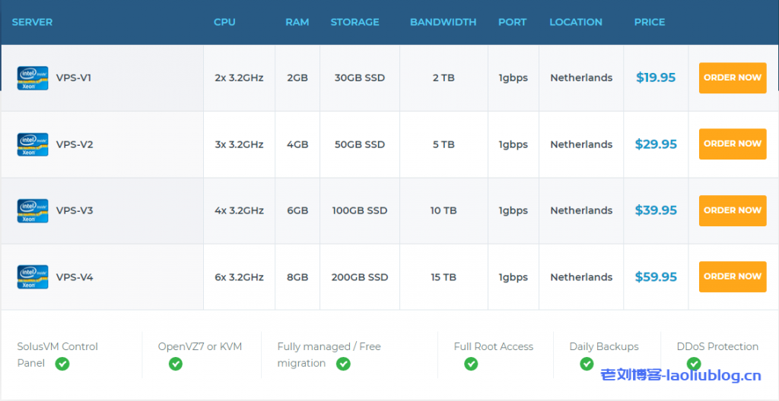
Task: Click green checkmark under SolusVM Control Panel
Action: pos(62,364)
